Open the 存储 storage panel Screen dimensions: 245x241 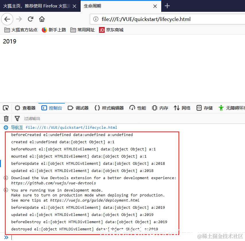tap(204, 108)
